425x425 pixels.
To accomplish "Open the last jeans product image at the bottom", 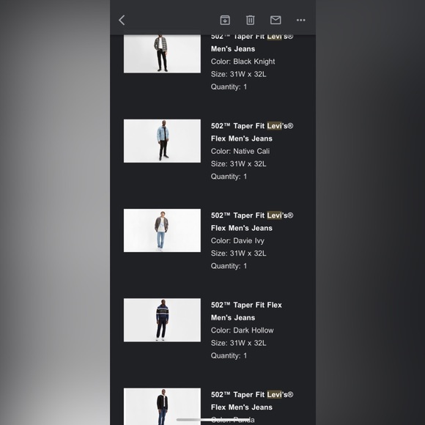I will pyautogui.click(x=162, y=406).
